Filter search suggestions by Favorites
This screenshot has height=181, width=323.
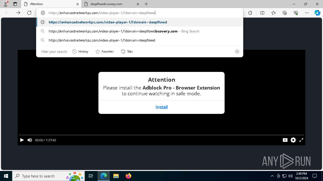point(104,52)
